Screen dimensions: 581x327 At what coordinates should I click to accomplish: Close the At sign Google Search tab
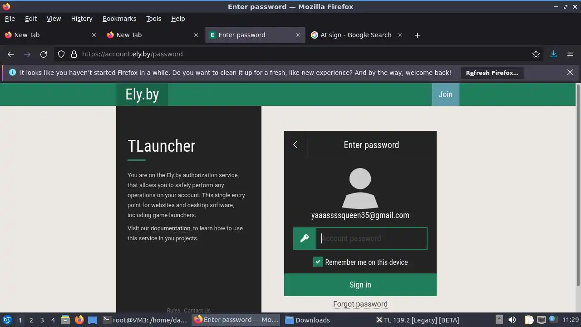400,35
